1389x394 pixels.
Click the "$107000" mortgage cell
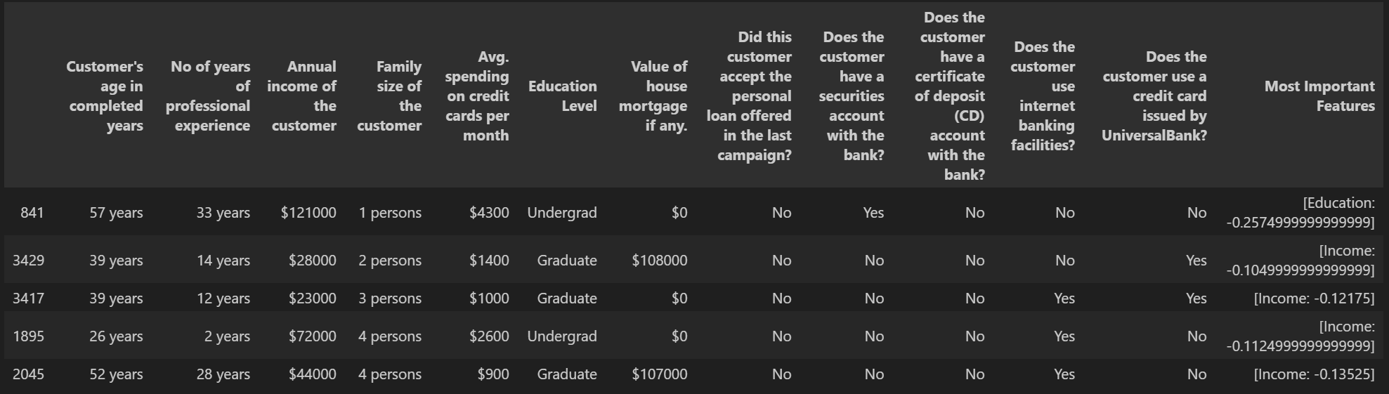(x=659, y=374)
